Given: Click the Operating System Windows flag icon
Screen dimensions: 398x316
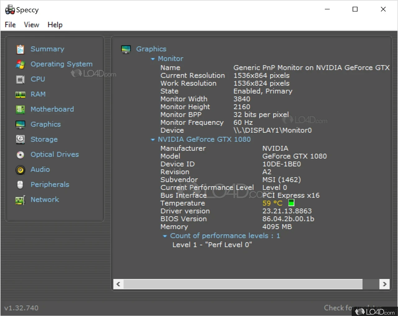Looking at the screenshot, I should click(x=20, y=64).
